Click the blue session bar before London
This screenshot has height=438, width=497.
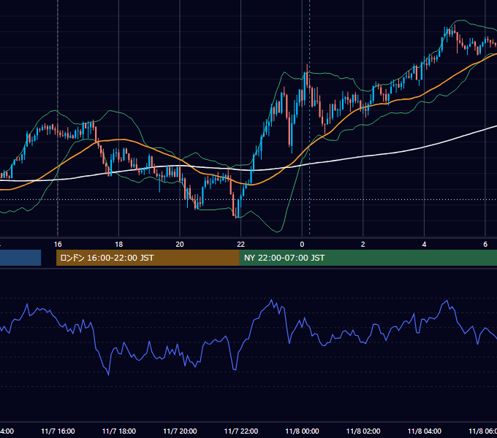click(x=20, y=258)
